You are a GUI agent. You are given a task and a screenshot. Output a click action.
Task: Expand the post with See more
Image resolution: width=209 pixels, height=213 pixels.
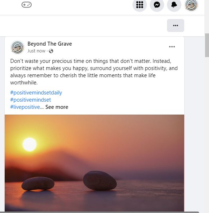pyautogui.click(x=57, y=107)
